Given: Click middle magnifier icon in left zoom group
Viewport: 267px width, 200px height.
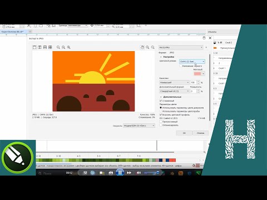Looking at the screenshot, I should [63, 47].
